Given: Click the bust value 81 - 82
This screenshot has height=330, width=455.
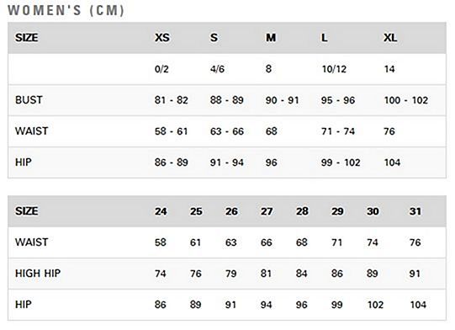Looking at the screenshot, I should tap(172, 100).
